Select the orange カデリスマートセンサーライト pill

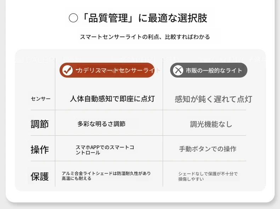pos(107,70)
